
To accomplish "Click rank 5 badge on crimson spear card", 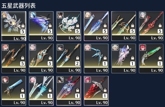I will tap(160, 31).
